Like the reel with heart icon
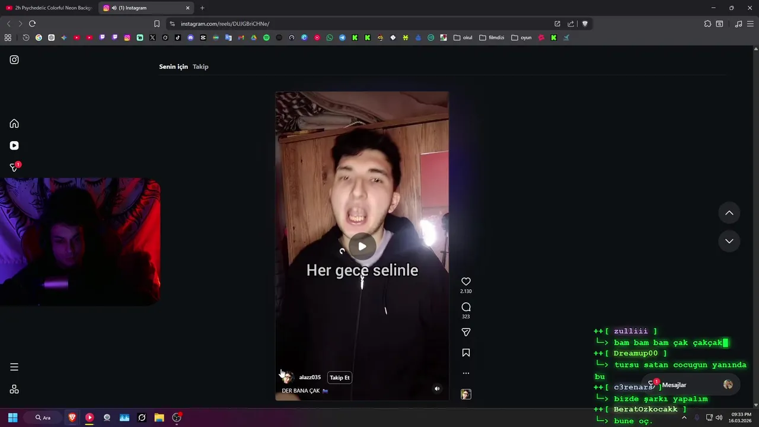 click(466, 282)
